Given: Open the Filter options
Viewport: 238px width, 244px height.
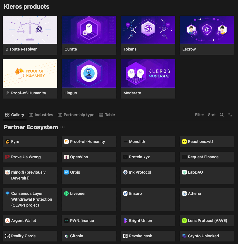Looking at the screenshot, I should [199, 115].
